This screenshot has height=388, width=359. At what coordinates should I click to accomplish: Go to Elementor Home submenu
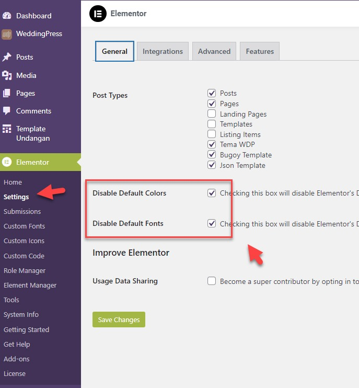tap(13, 182)
